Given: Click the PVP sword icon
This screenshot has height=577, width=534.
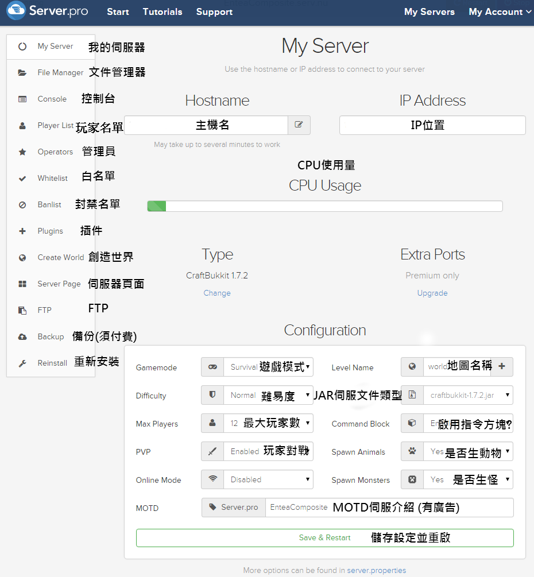Looking at the screenshot, I should pos(212,451).
